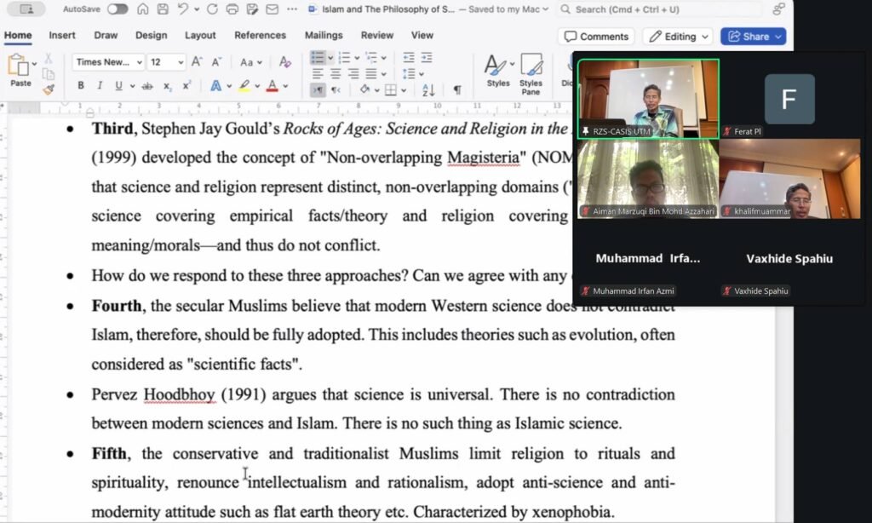Image resolution: width=872 pixels, height=523 pixels.
Task: Open the Editing mode dropdown
Action: pyautogui.click(x=677, y=37)
